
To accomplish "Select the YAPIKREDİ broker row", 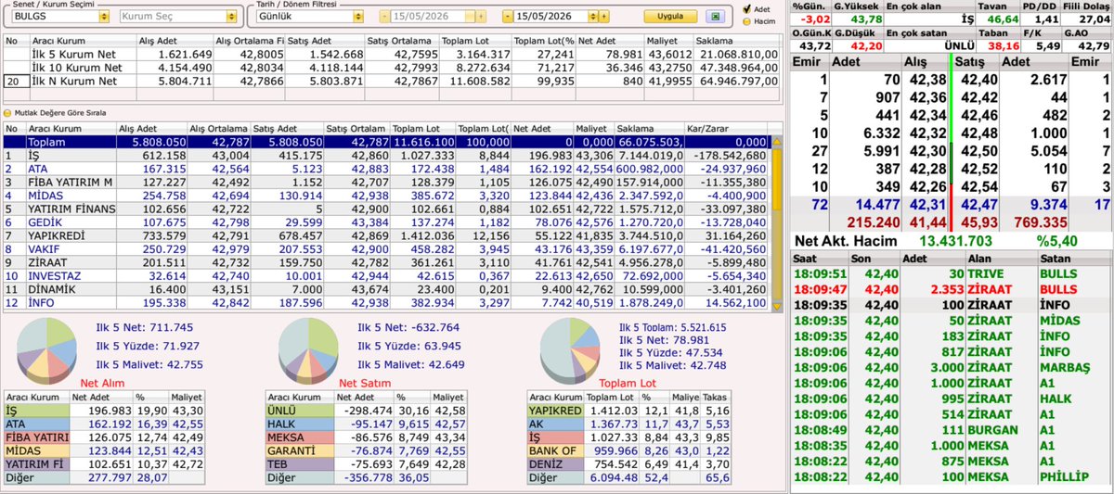I will [387, 236].
